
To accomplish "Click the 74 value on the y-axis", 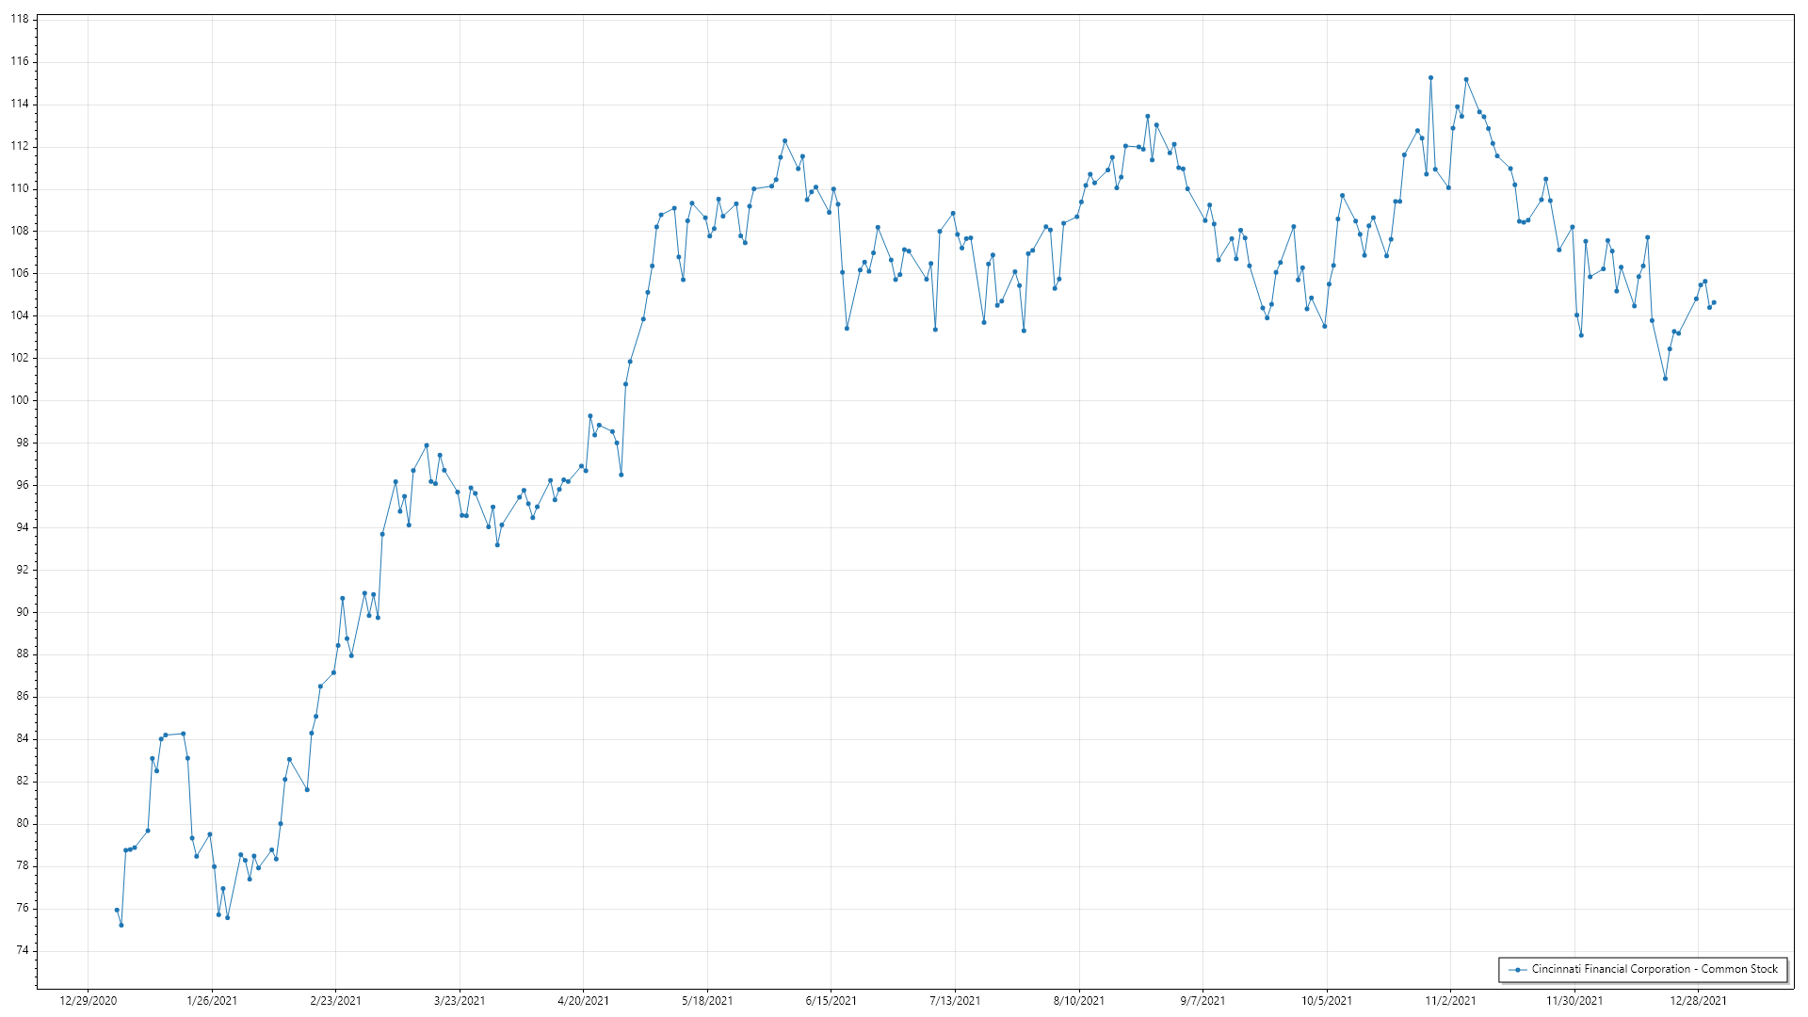I will click(x=23, y=951).
